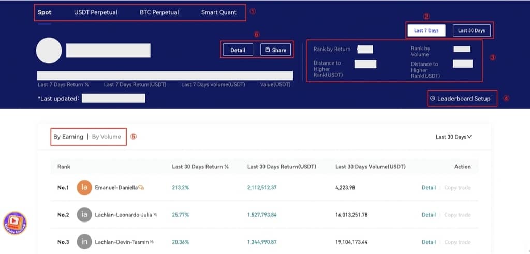Open Detail link for No.3 trader
Image resolution: width=530 pixels, height=254 pixels.
click(429, 242)
